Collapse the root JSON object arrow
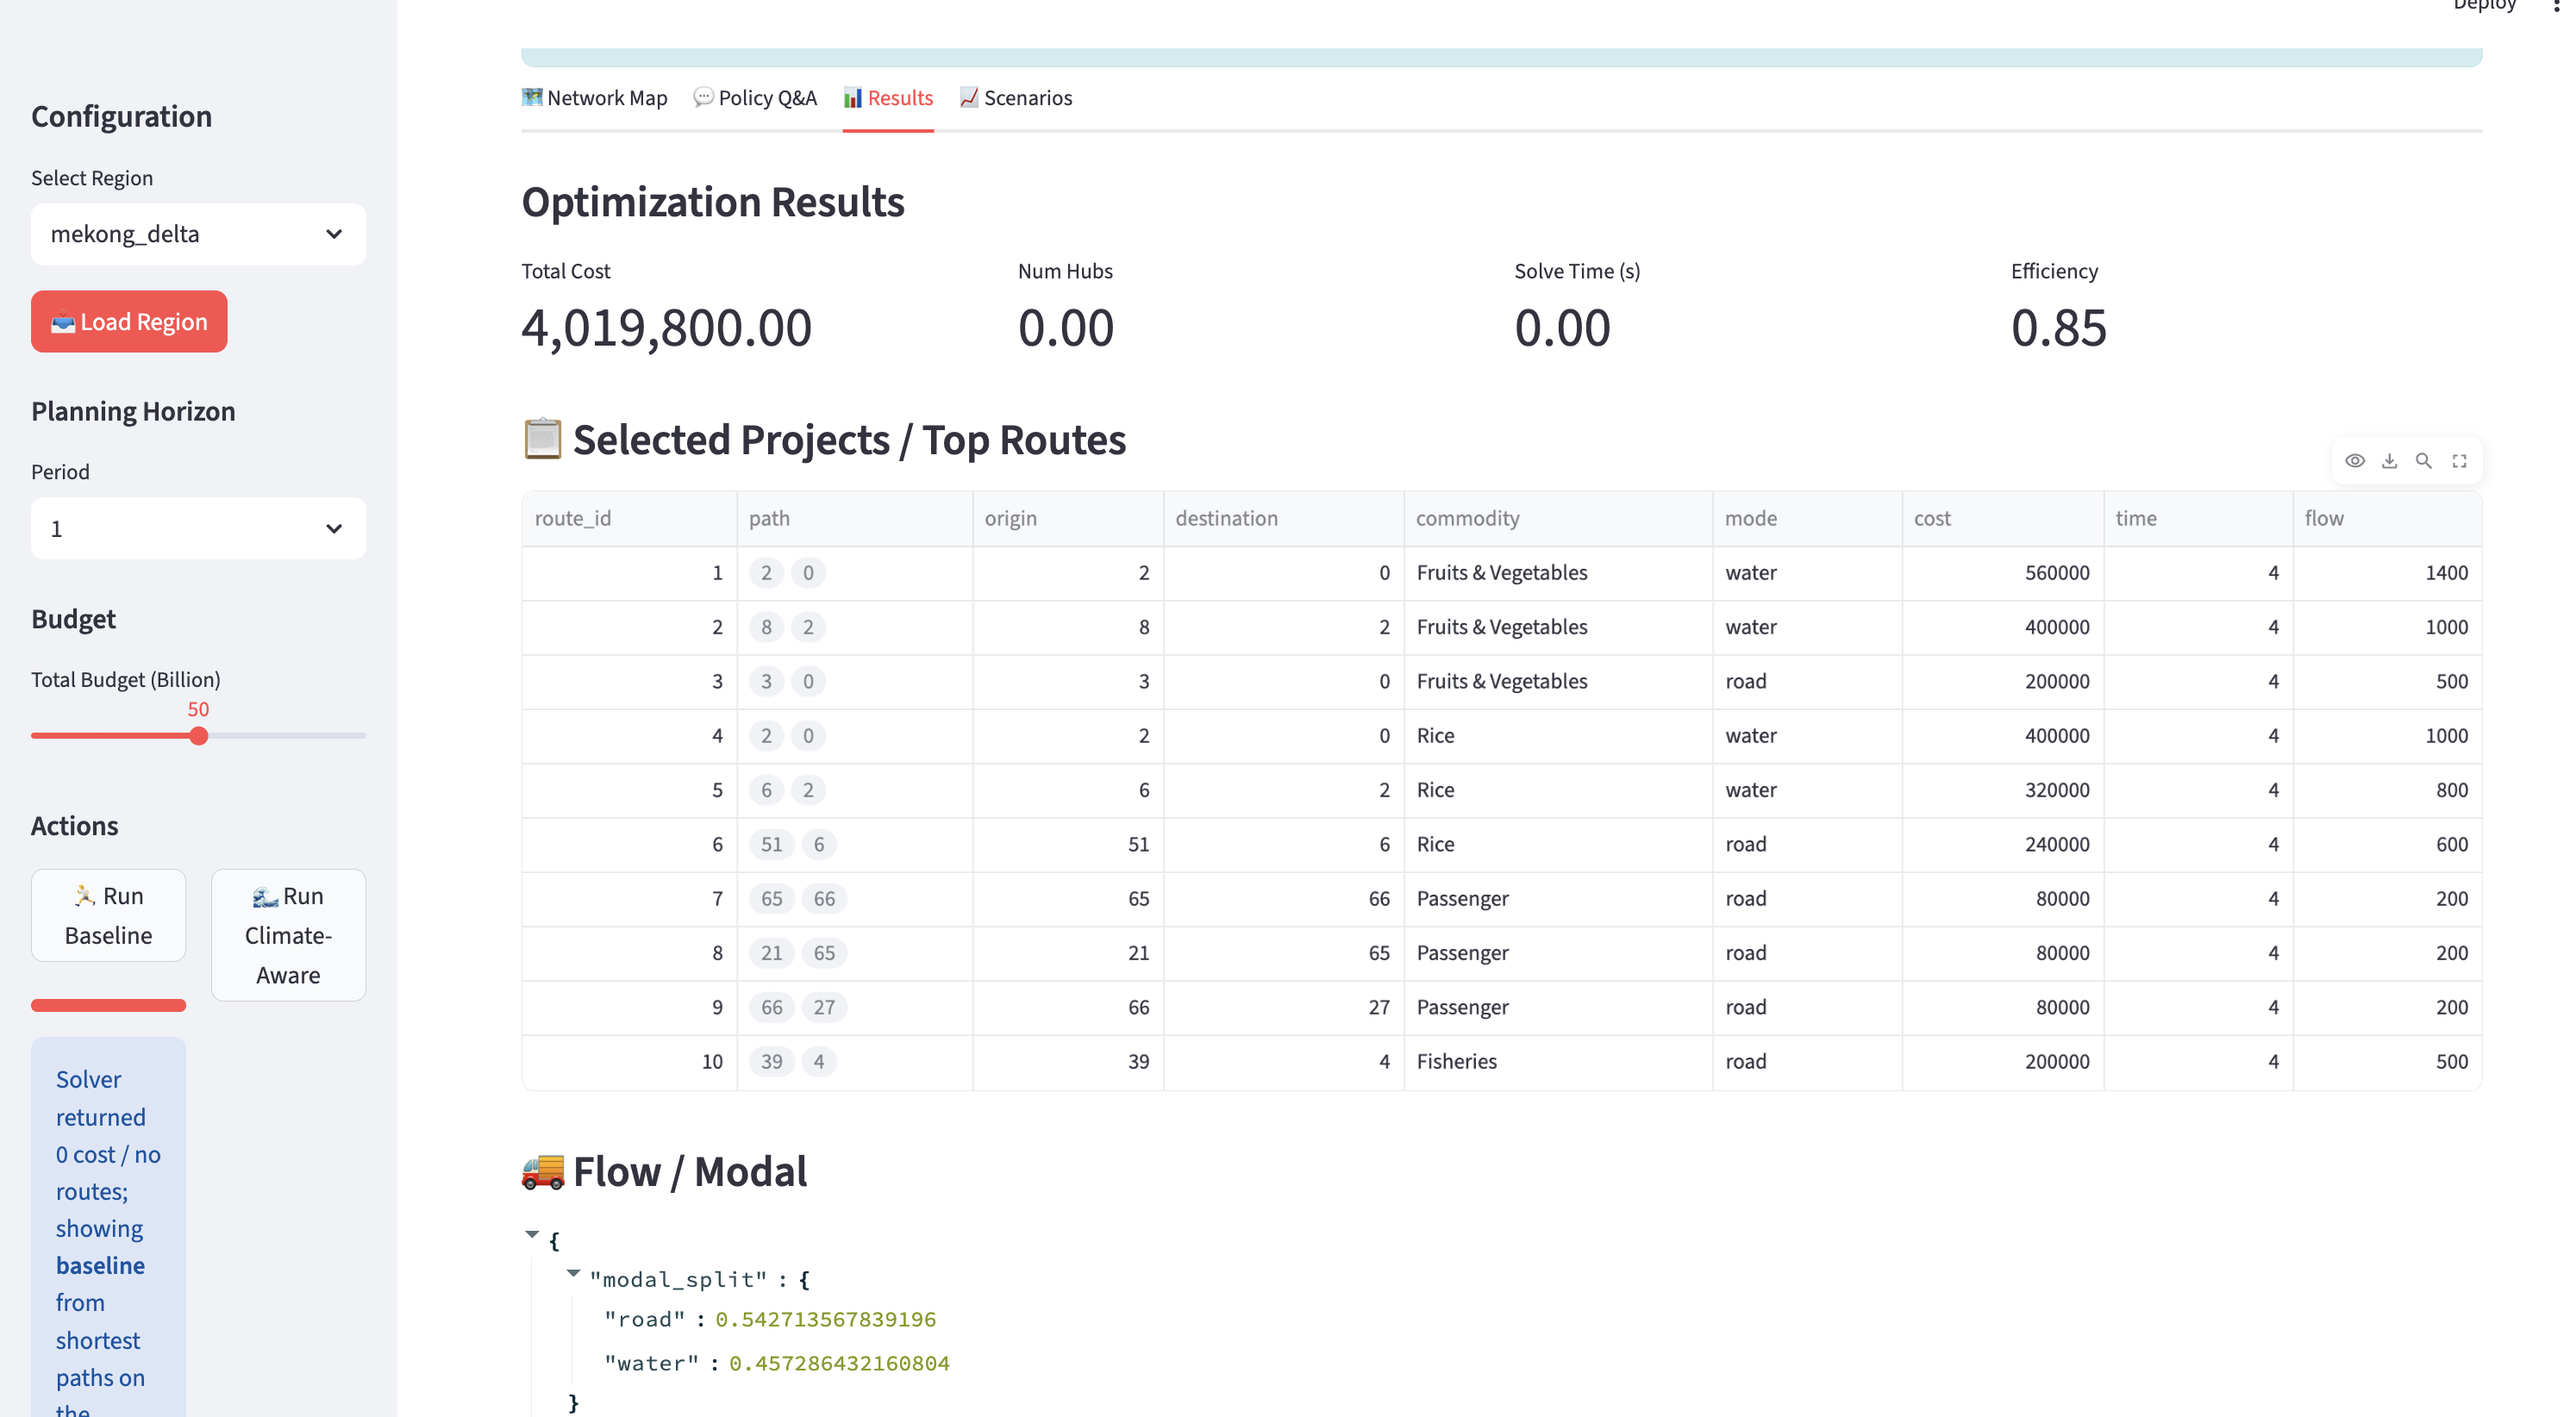 532,1235
